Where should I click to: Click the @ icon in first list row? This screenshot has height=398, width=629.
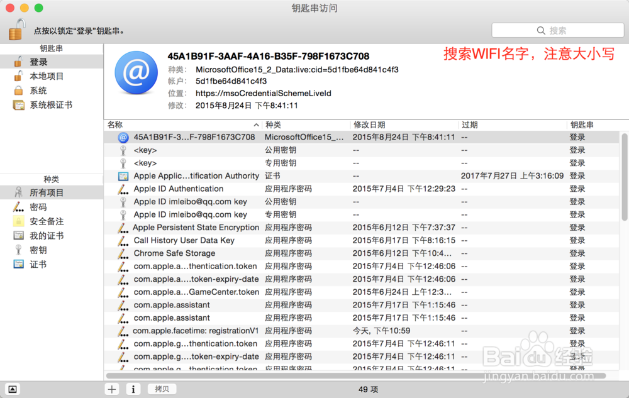[x=123, y=138]
